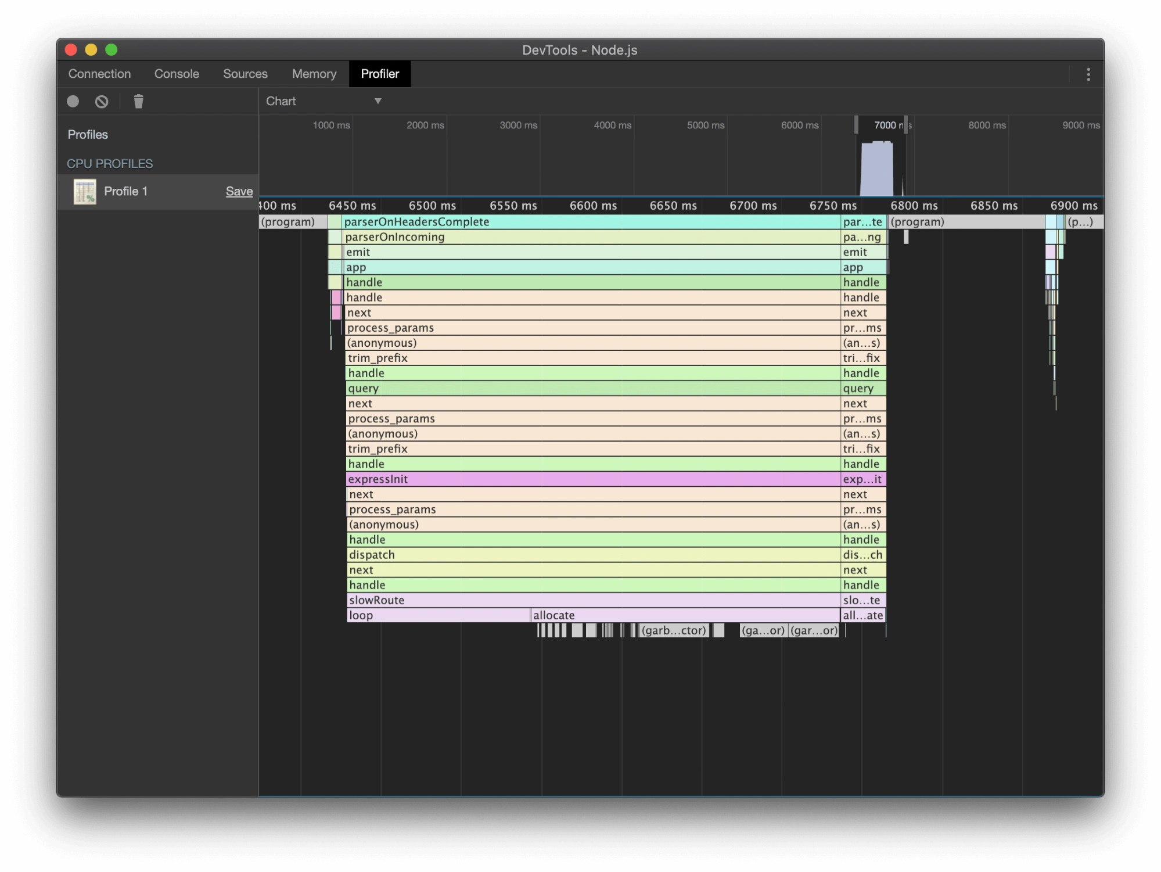Click the wide app flame bar
The height and width of the screenshot is (872, 1161).
click(592, 267)
